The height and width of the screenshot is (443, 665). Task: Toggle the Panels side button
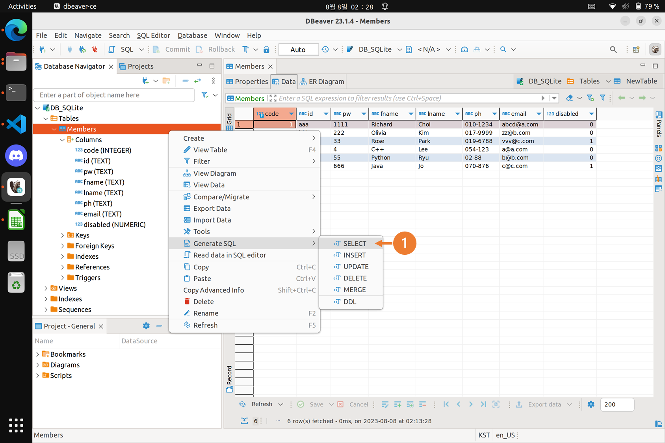click(658, 124)
